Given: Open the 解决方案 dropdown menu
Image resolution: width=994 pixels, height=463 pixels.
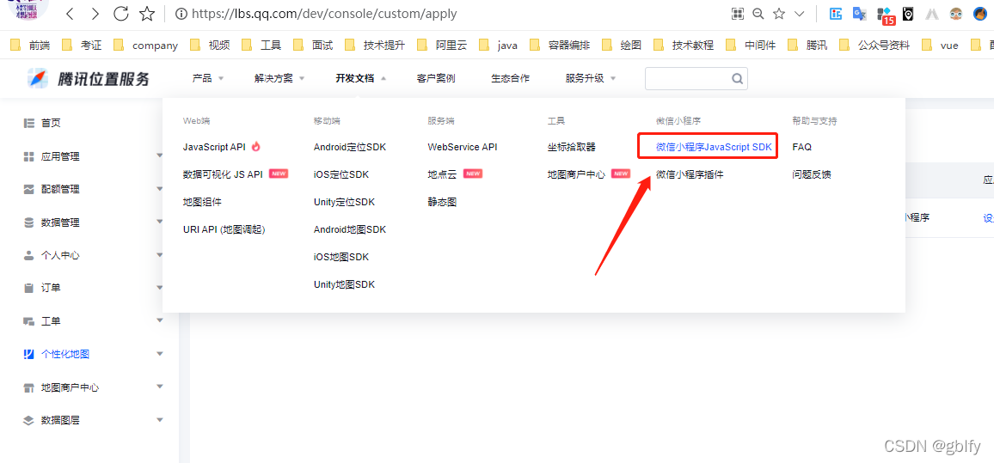Looking at the screenshot, I should coord(279,78).
